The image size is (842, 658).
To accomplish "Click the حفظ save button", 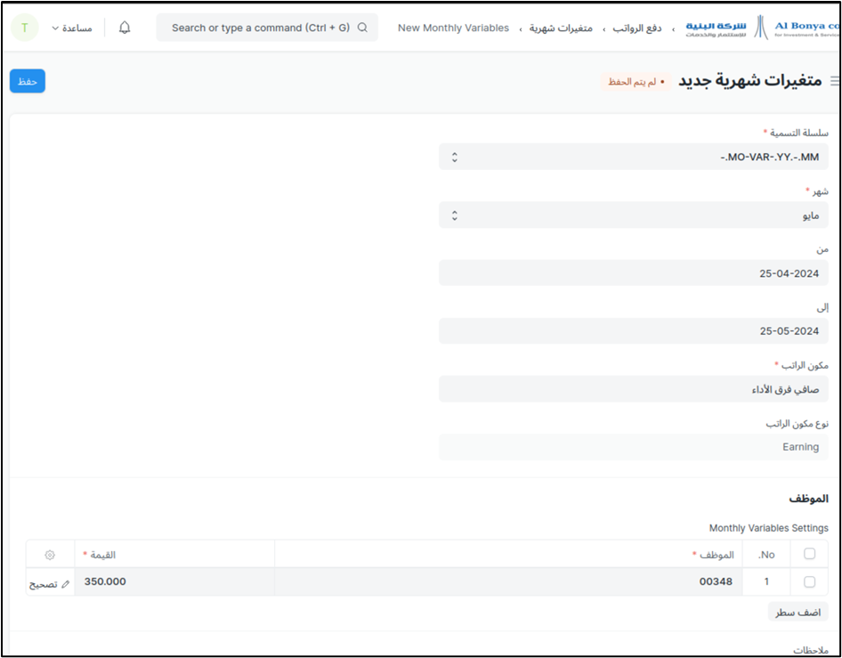I will [28, 81].
